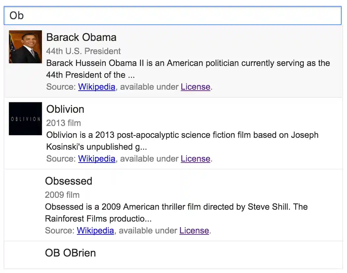Open the Wikipedia link under Oblivion
The height and width of the screenshot is (273, 347).
click(96, 159)
